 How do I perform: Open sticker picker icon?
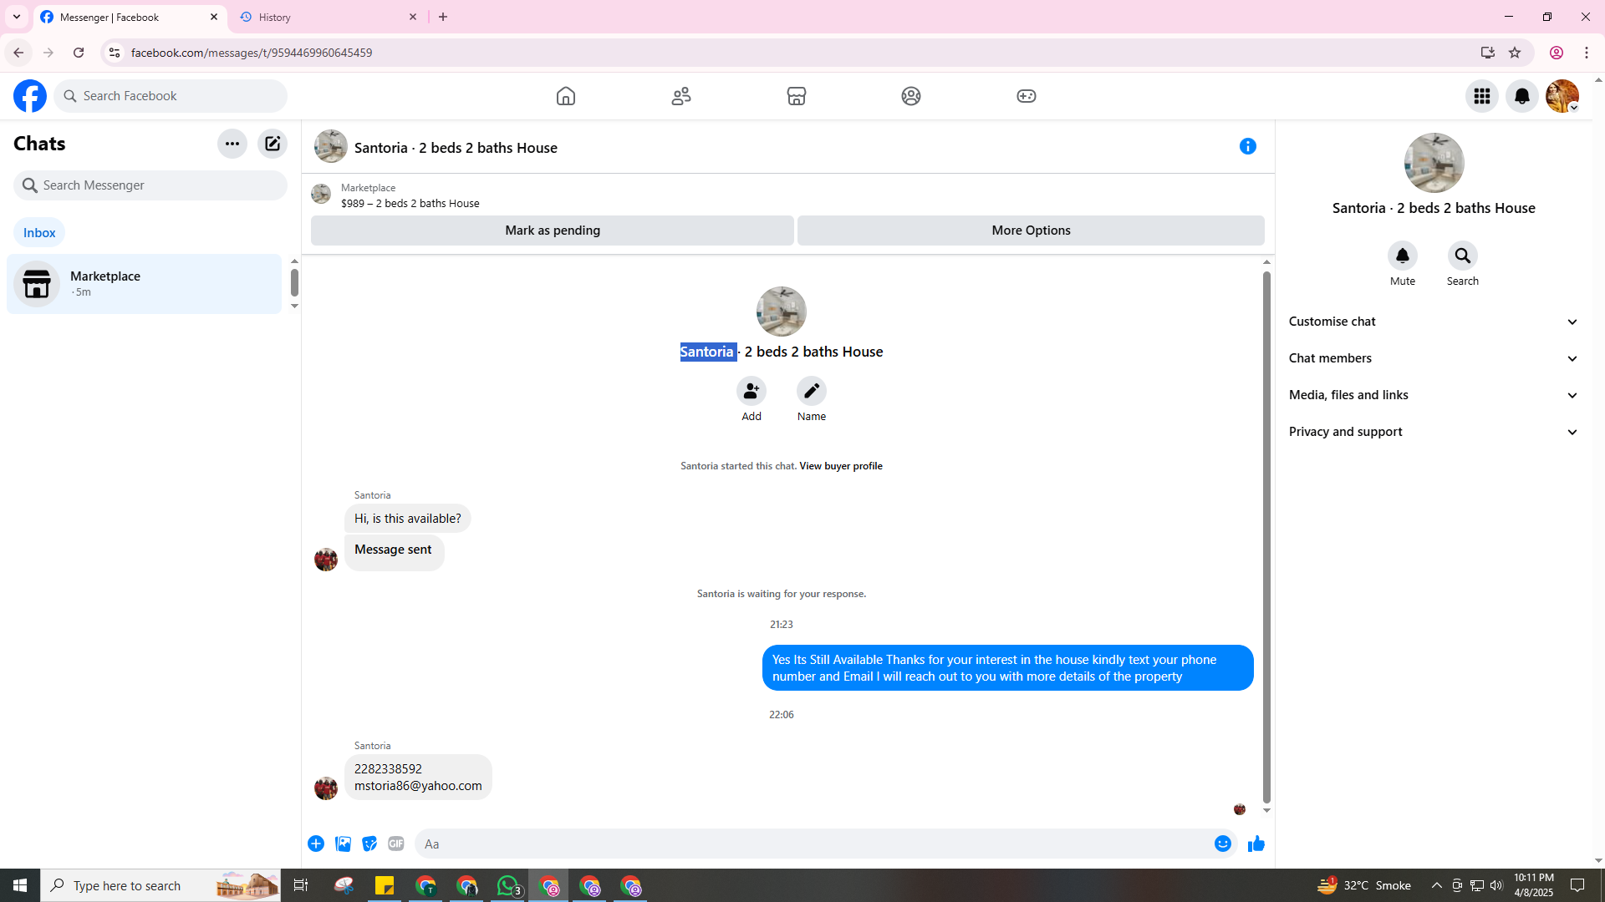click(369, 844)
